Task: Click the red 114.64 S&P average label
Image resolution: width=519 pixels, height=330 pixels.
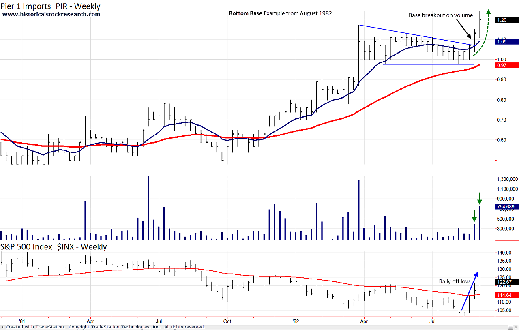Action: pyautogui.click(x=507, y=295)
